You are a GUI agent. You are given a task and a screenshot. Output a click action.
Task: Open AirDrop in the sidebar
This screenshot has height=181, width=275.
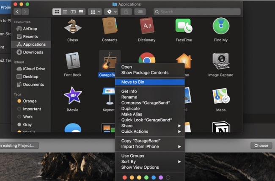tap(31, 29)
